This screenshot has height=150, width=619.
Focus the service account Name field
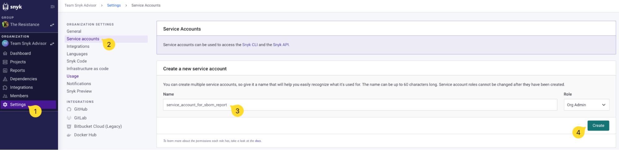[360, 105]
